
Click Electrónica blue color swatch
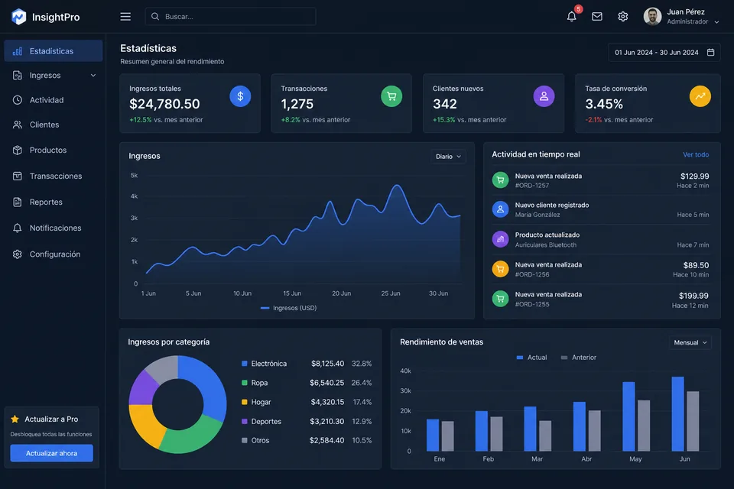245,364
